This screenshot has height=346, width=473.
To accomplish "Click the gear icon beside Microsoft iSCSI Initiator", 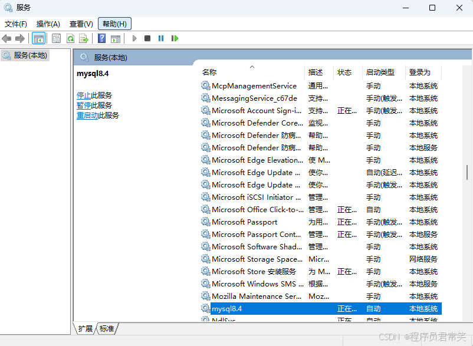I will click(206, 197).
